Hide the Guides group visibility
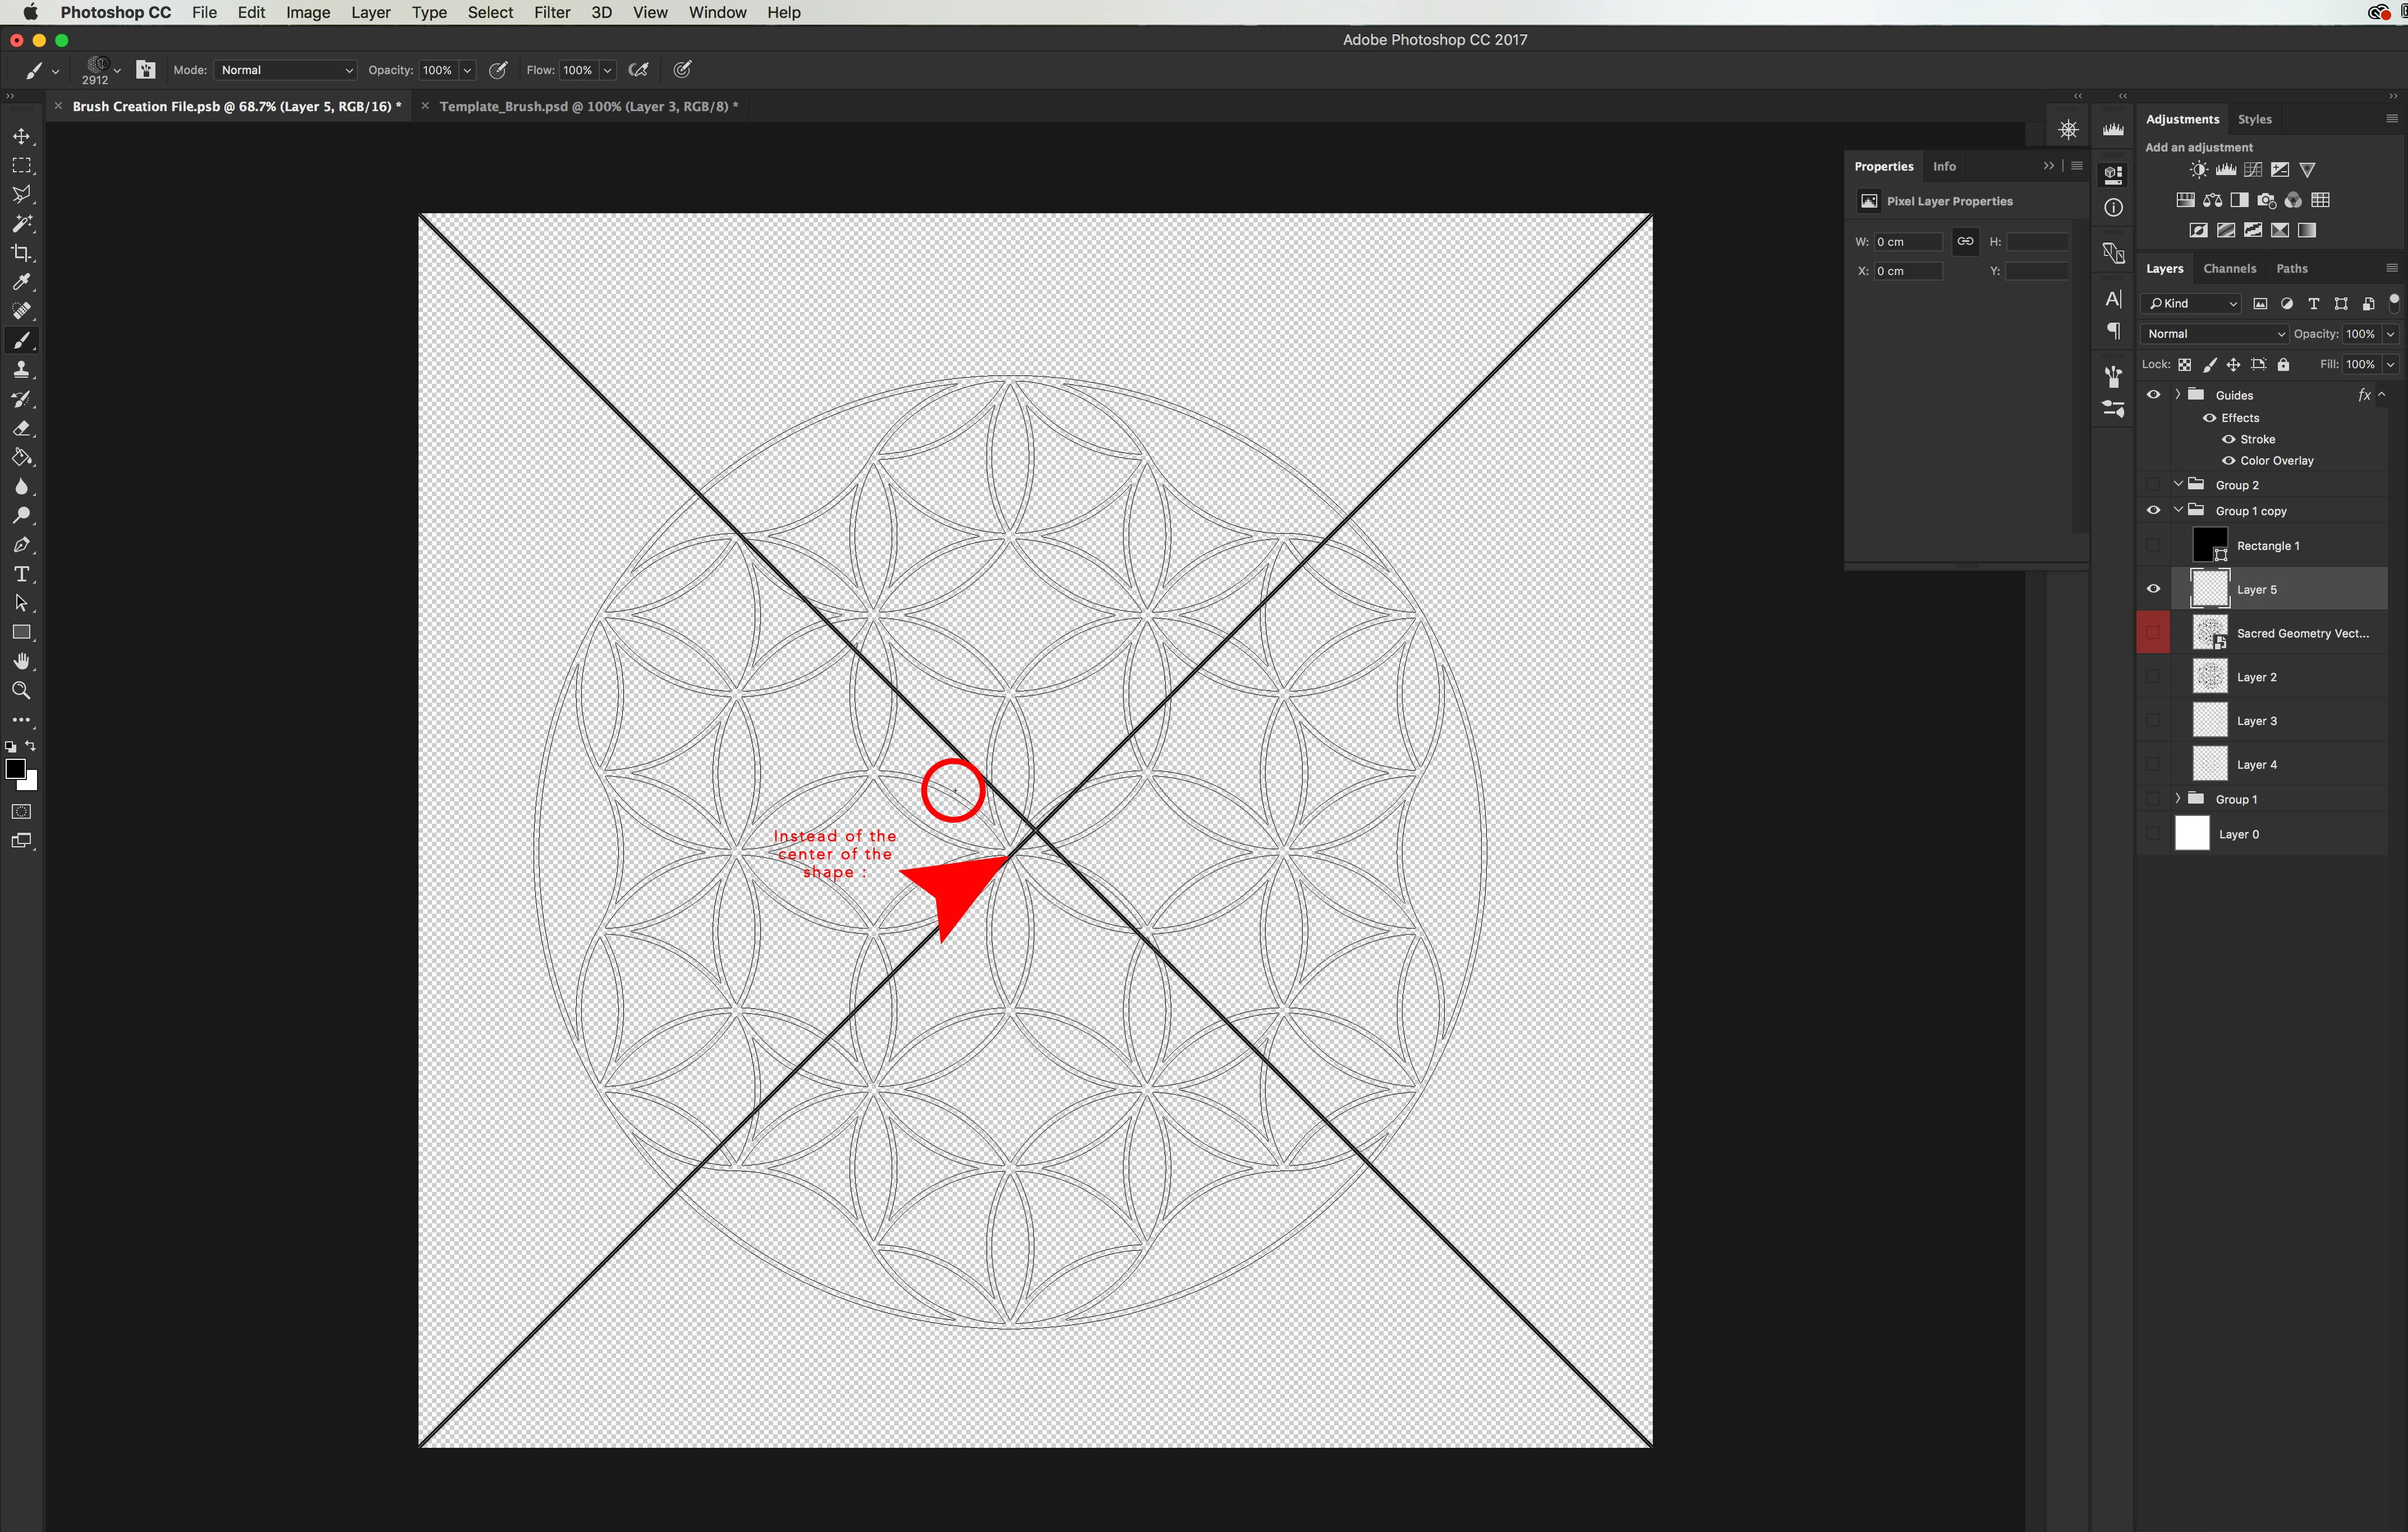 coord(2153,395)
